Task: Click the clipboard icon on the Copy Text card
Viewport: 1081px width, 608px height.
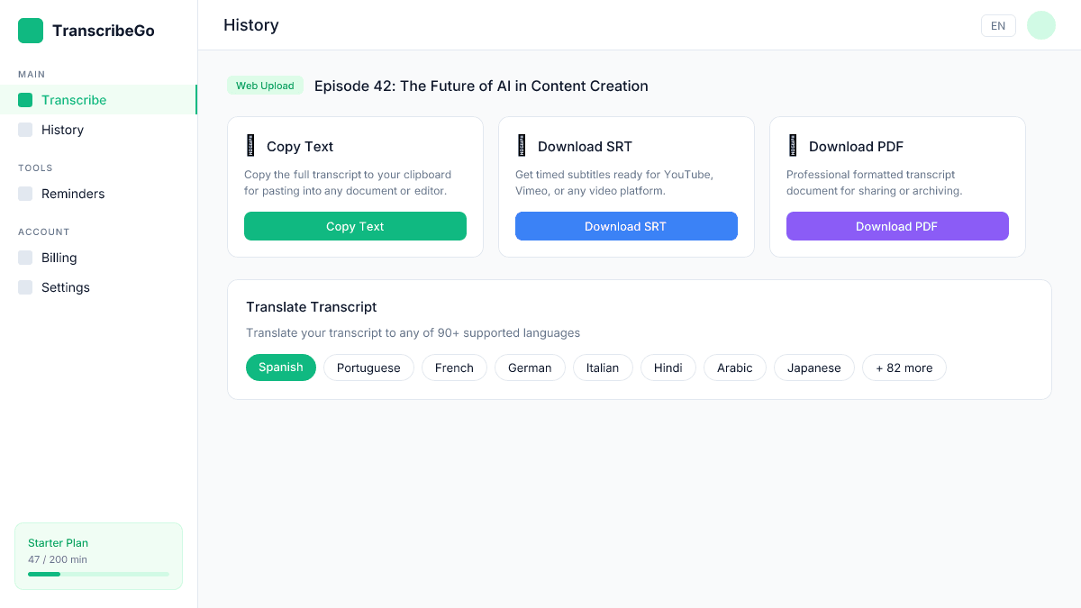Action: coord(251,145)
